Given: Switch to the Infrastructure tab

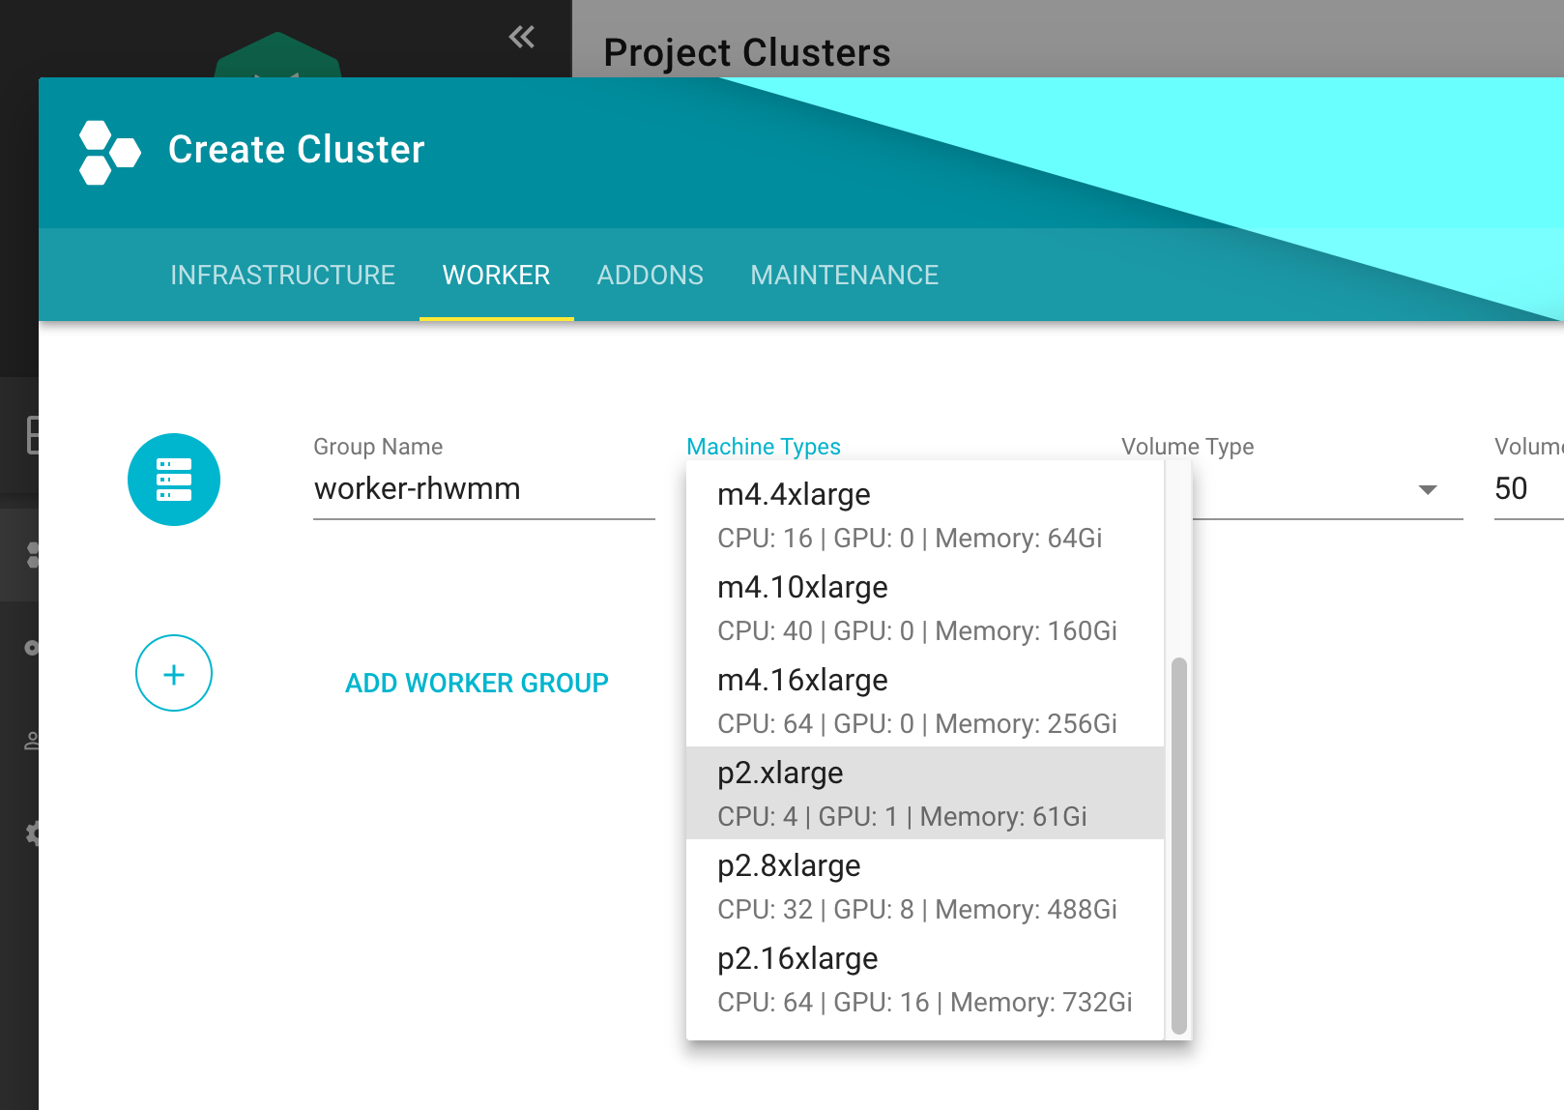Looking at the screenshot, I should [x=282, y=275].
